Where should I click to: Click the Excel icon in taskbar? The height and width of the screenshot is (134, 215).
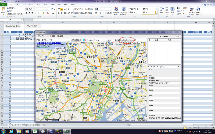(x=35, y=131)
